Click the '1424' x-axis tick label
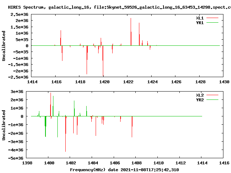 (152, 82)
